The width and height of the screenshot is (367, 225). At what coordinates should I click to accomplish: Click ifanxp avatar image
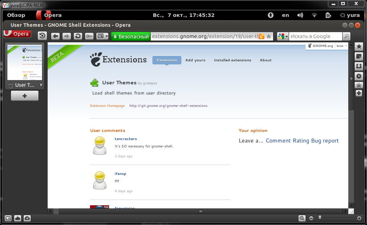[x=100, y=181]
